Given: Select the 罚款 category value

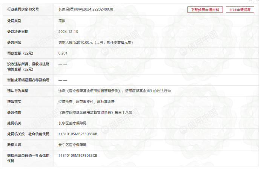Looking at the screenshot, I should pyautogui.click(x=62, y=21).
